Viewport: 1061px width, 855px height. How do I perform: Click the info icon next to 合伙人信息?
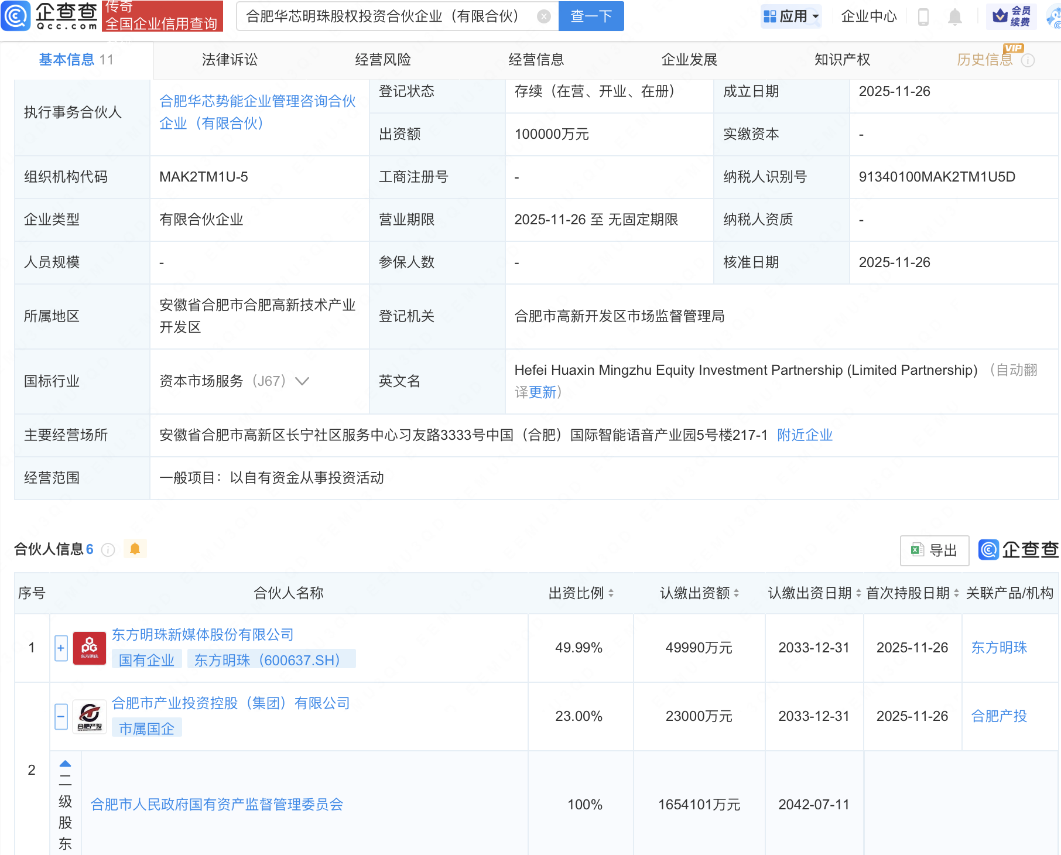tap(108, 549)
